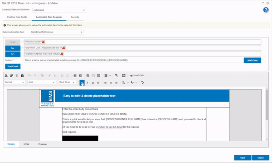Screen dimensions: 272x163
Task: Click the workitem to see full detail link
Action: pos(109,127)
